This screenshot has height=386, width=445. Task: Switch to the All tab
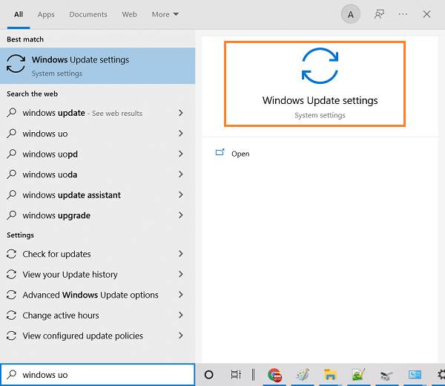pyautogui.click(x=19, y=14)
